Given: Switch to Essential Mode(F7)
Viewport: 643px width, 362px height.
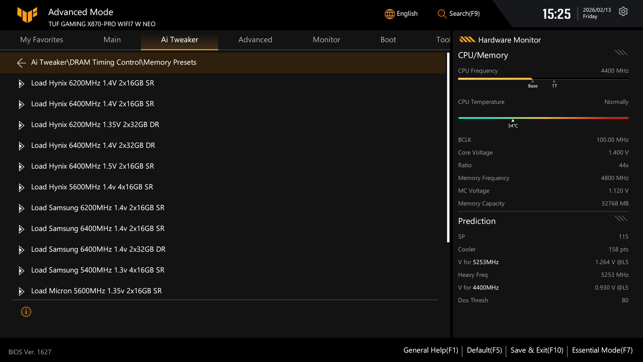Looking at the screenshot, I should pyautogui.click(x=602, y=350).
